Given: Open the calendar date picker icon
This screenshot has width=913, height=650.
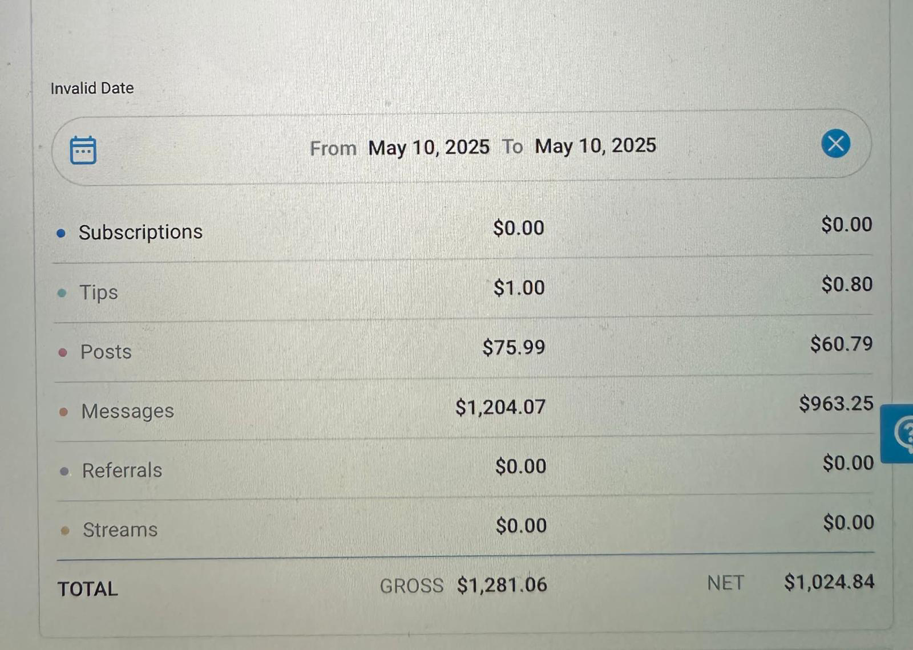Looking at the screenshot, I should point(83,150).
